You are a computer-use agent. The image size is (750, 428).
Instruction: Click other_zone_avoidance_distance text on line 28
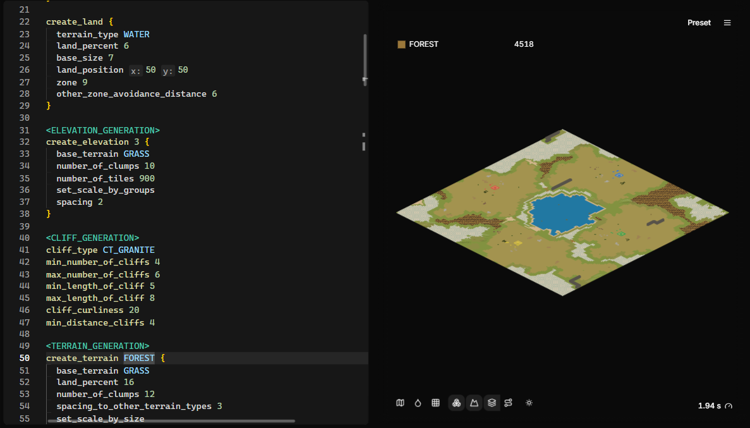point(131,94)
